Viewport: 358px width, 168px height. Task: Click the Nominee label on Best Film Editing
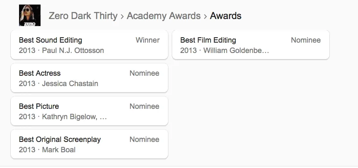306,40
